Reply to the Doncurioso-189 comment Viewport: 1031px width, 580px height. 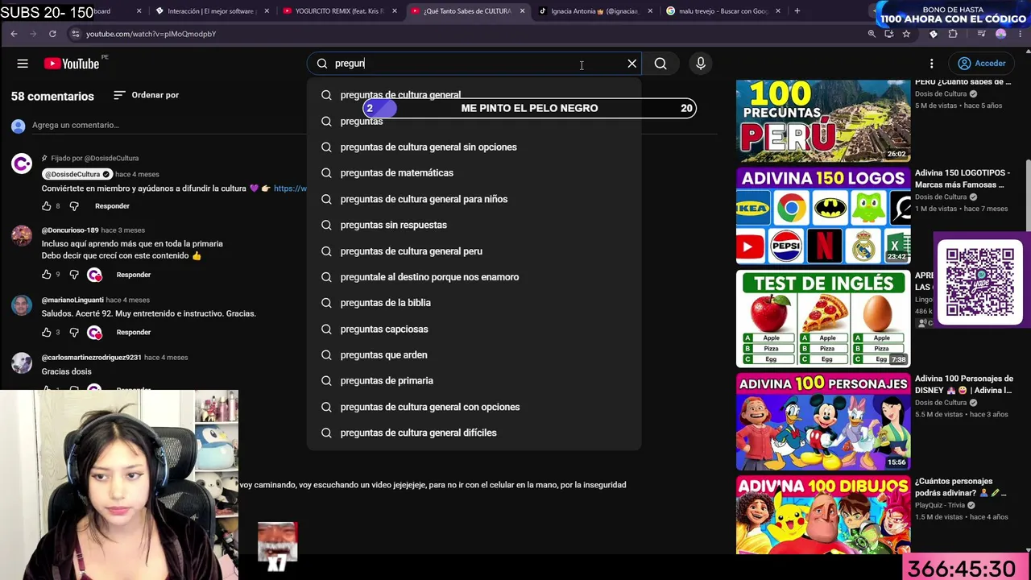point(134,275)
